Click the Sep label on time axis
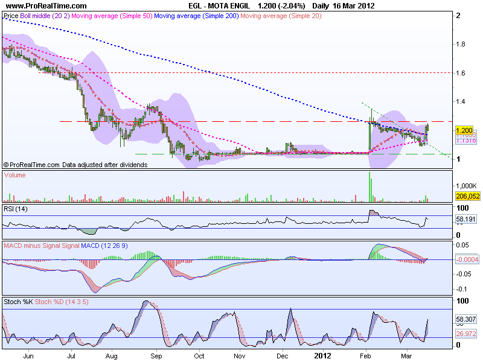The width and height of the screenshot is (483, 362). [x=156, y=356]
